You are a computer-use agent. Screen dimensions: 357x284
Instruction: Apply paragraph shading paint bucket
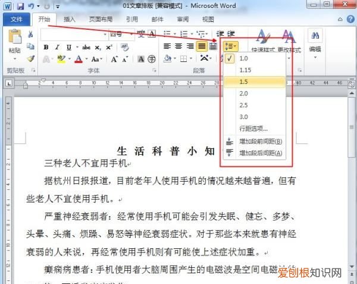(168, 59)
